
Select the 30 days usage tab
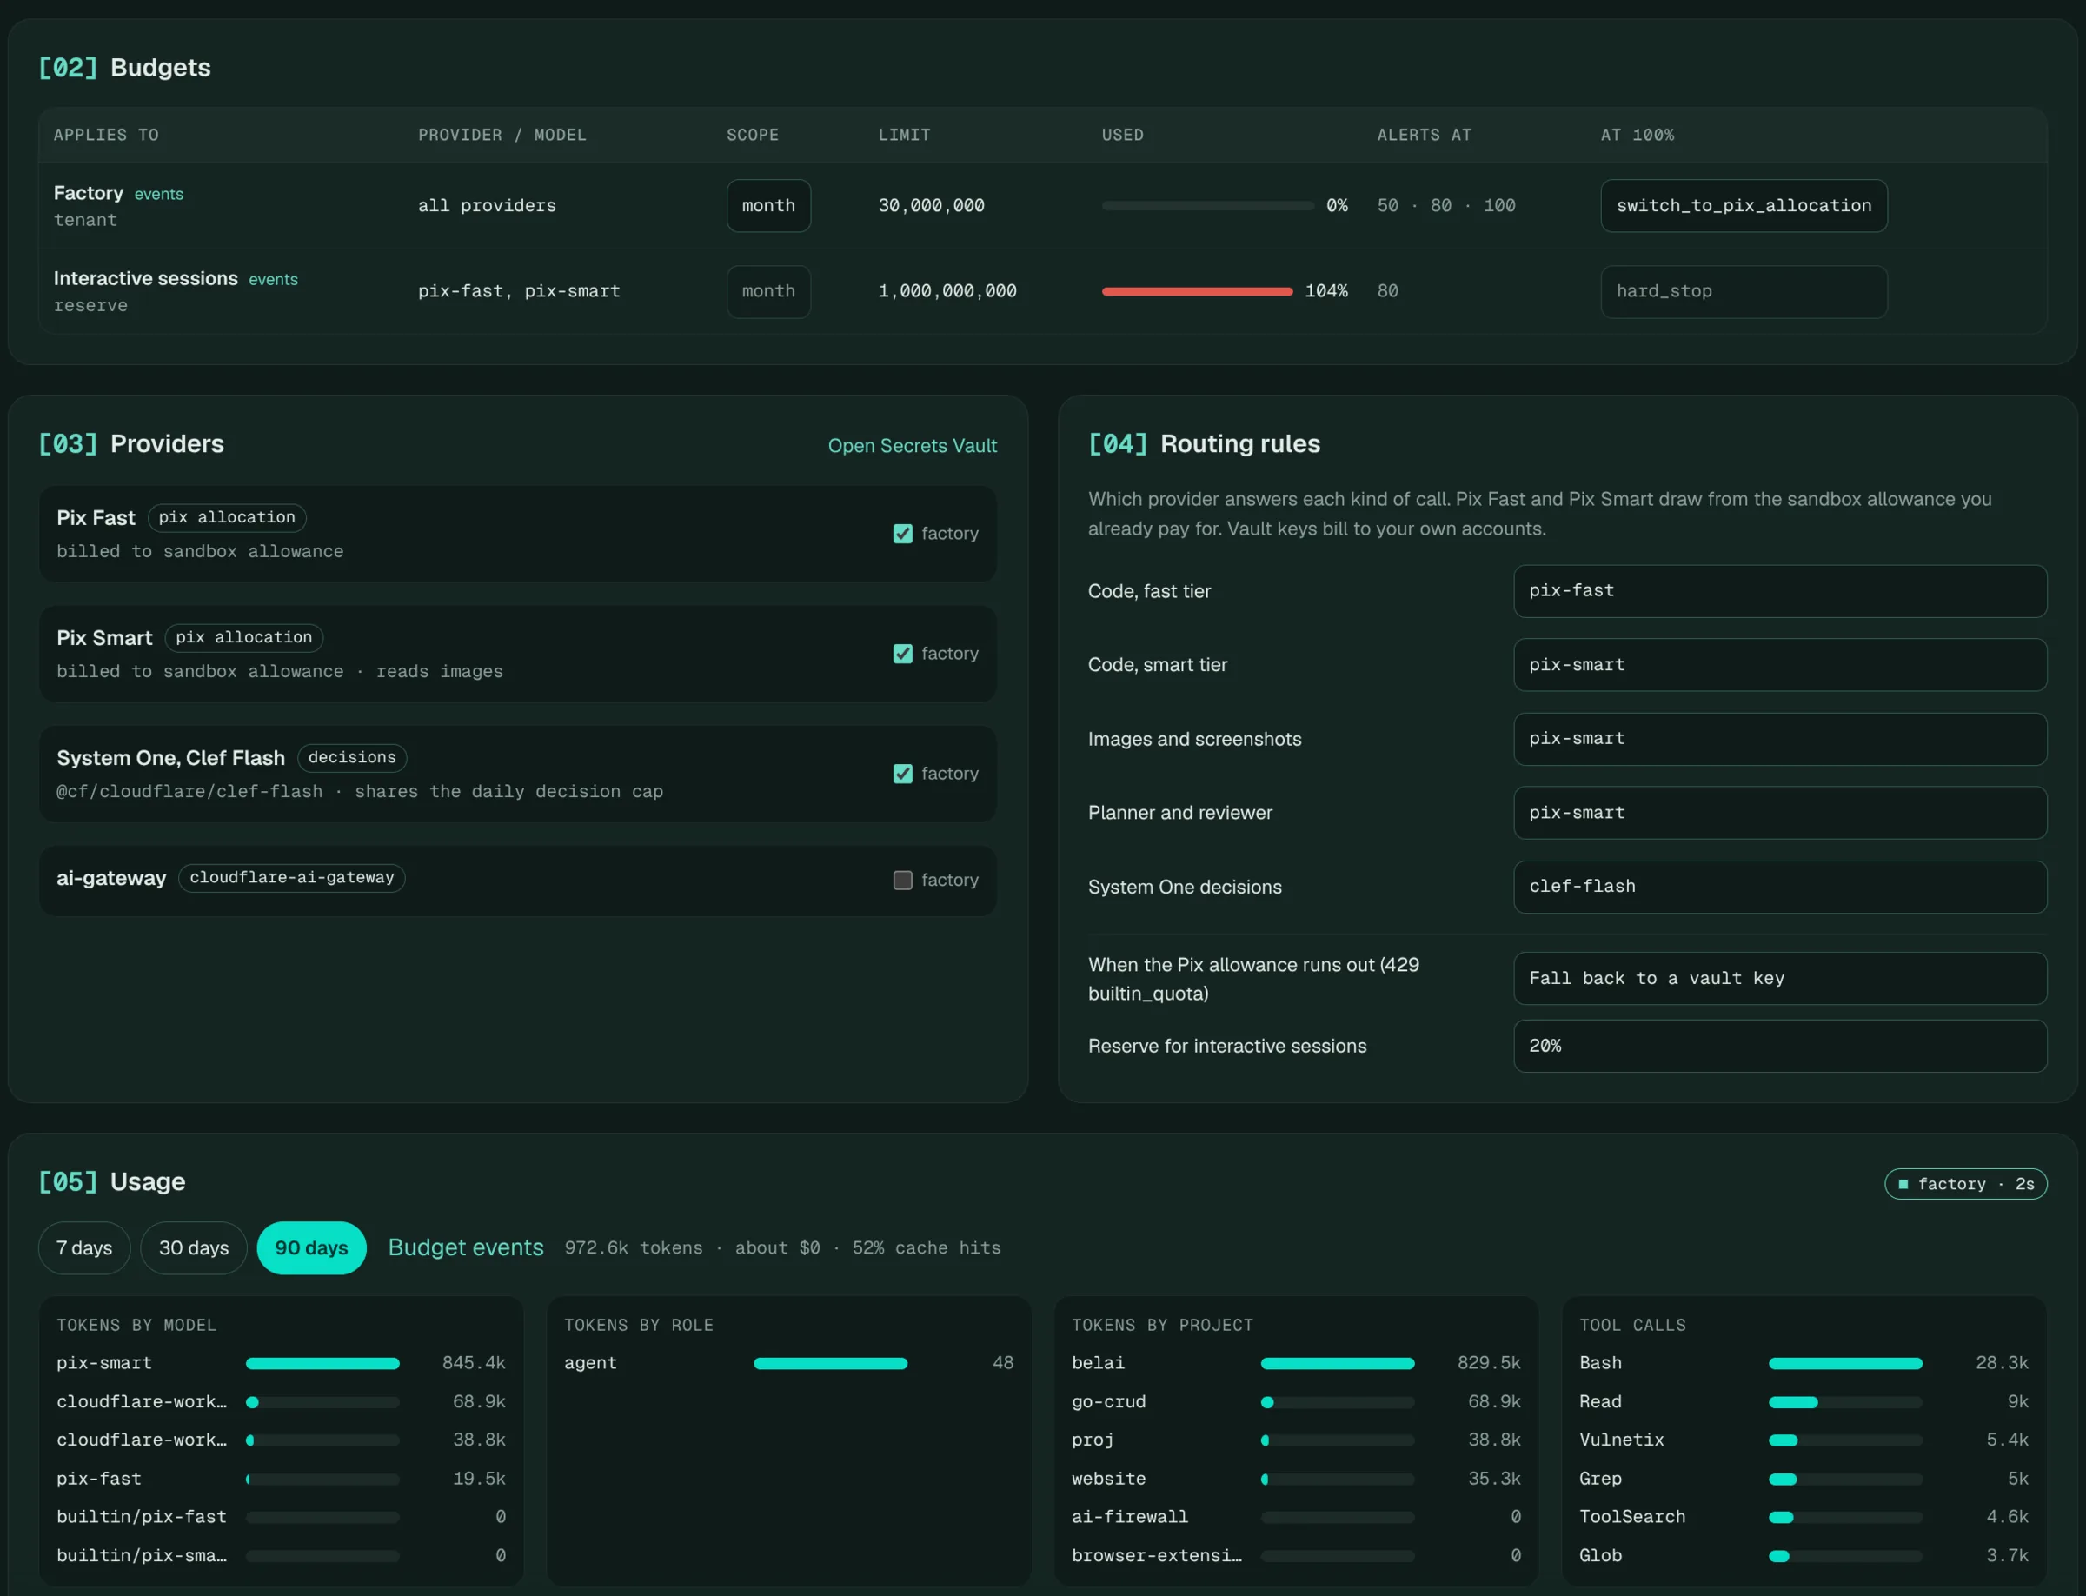tap(194, 1247)
